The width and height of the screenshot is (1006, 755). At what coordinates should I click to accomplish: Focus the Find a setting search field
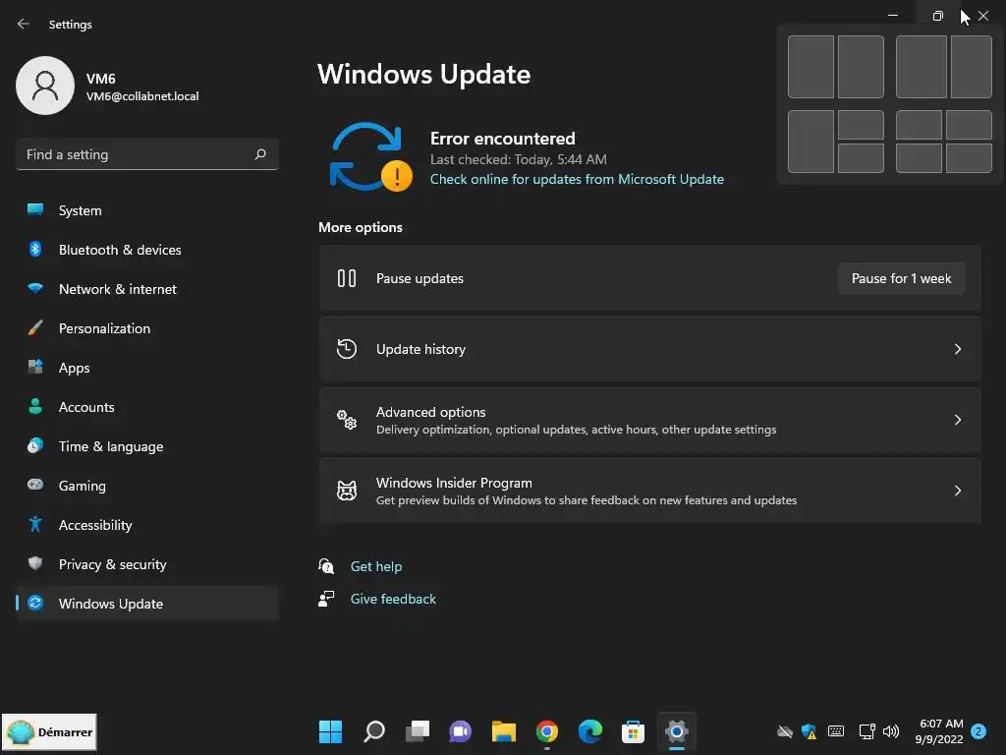[x=147, y=154]
